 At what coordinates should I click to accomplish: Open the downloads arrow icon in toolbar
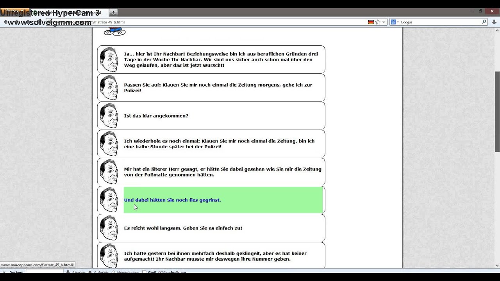pyautogui.click(x=494, y=22)
